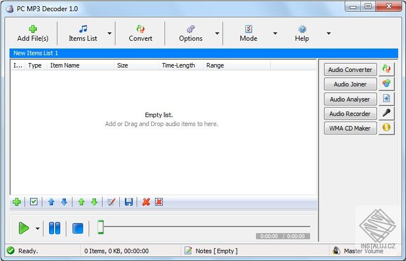The height and width of the screenshot is (261, 406).
Task: Click the WMA CD Maker disc icon
Action: click(x=386, y=127)
